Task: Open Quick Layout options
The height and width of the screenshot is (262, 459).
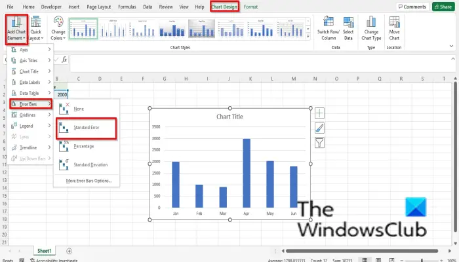Action: pos(35,29)
